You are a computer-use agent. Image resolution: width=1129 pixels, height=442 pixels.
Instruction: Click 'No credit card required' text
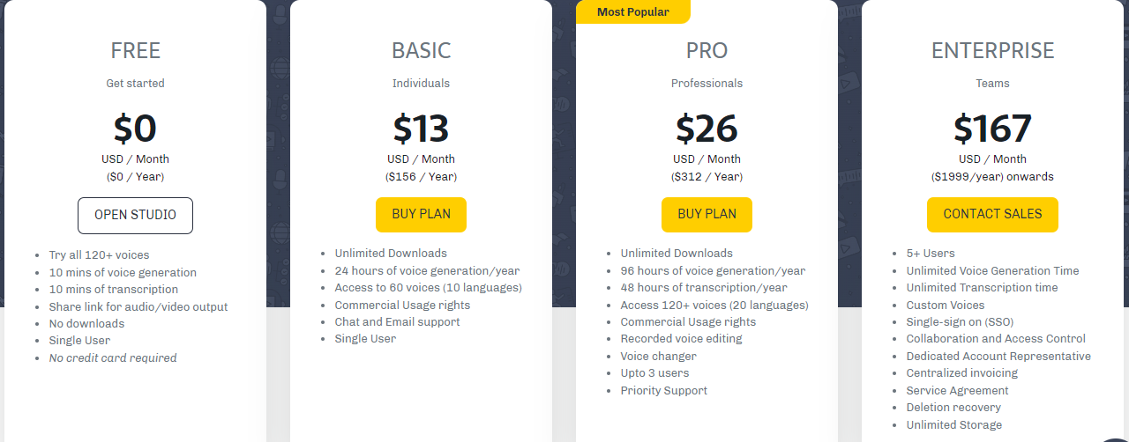tap(113, 358)
